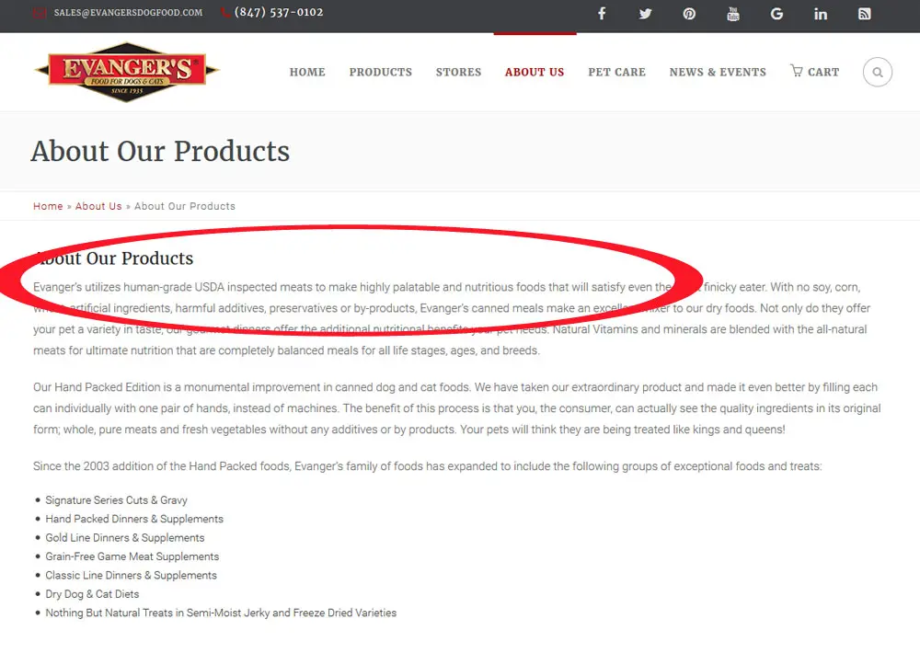
Task: Click the About Us breadcrumb link
Action: 98,206
